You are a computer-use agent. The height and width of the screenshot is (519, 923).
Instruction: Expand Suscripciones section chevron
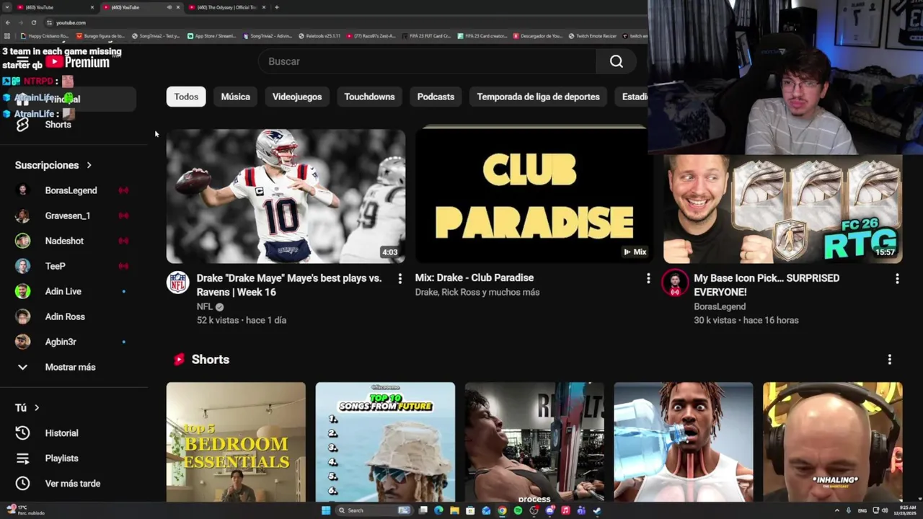[89, 165]
